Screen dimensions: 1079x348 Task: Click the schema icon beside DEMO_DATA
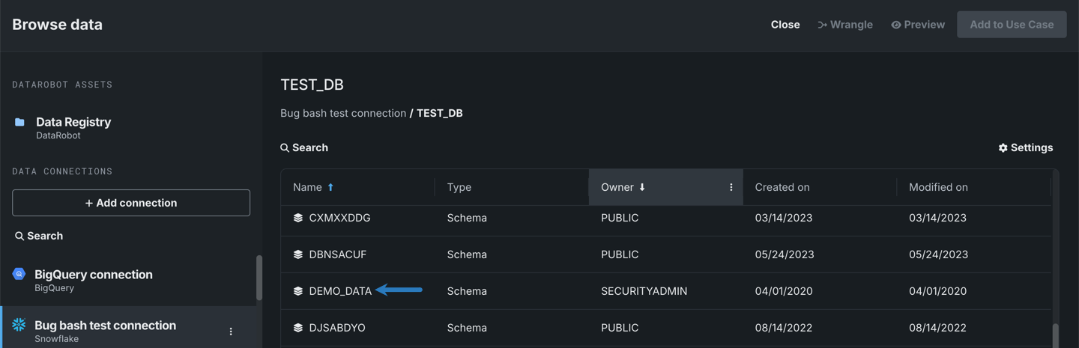point(297,291)
